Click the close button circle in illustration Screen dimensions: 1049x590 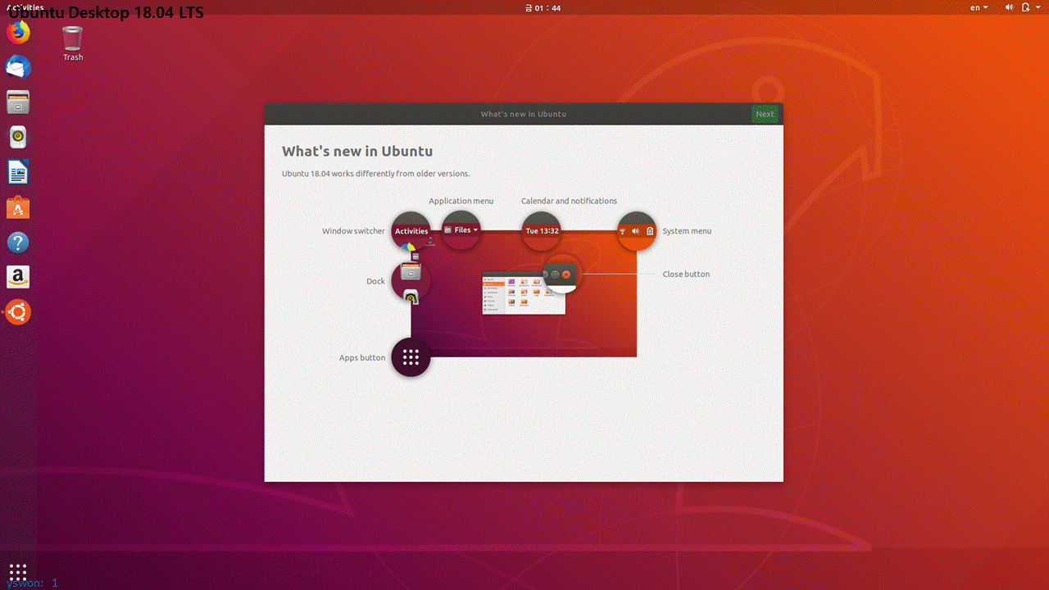[x=562, y=274]
